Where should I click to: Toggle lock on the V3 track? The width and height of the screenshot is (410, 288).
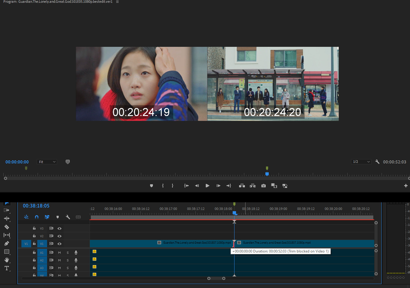[x=34, y=228]
